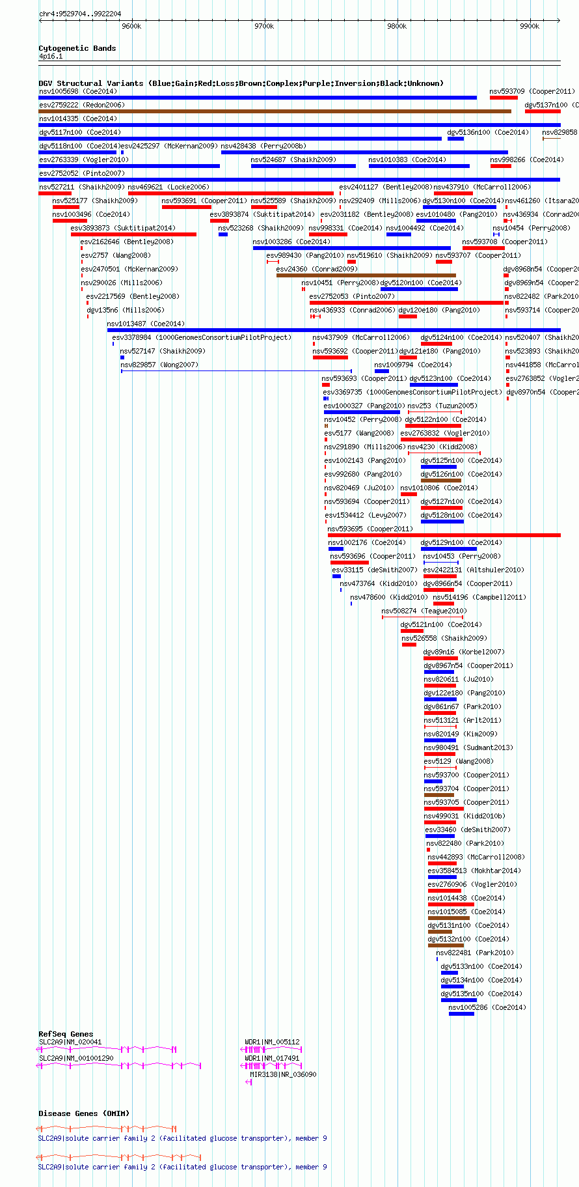Click the dgv5136n100 (Coe2014) label
This screenshot has width=579, height=1187.
click(x=488, y=132)
